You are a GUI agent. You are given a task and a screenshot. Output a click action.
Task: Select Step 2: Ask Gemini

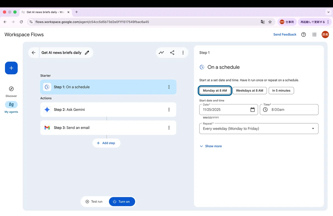(108, 110)
